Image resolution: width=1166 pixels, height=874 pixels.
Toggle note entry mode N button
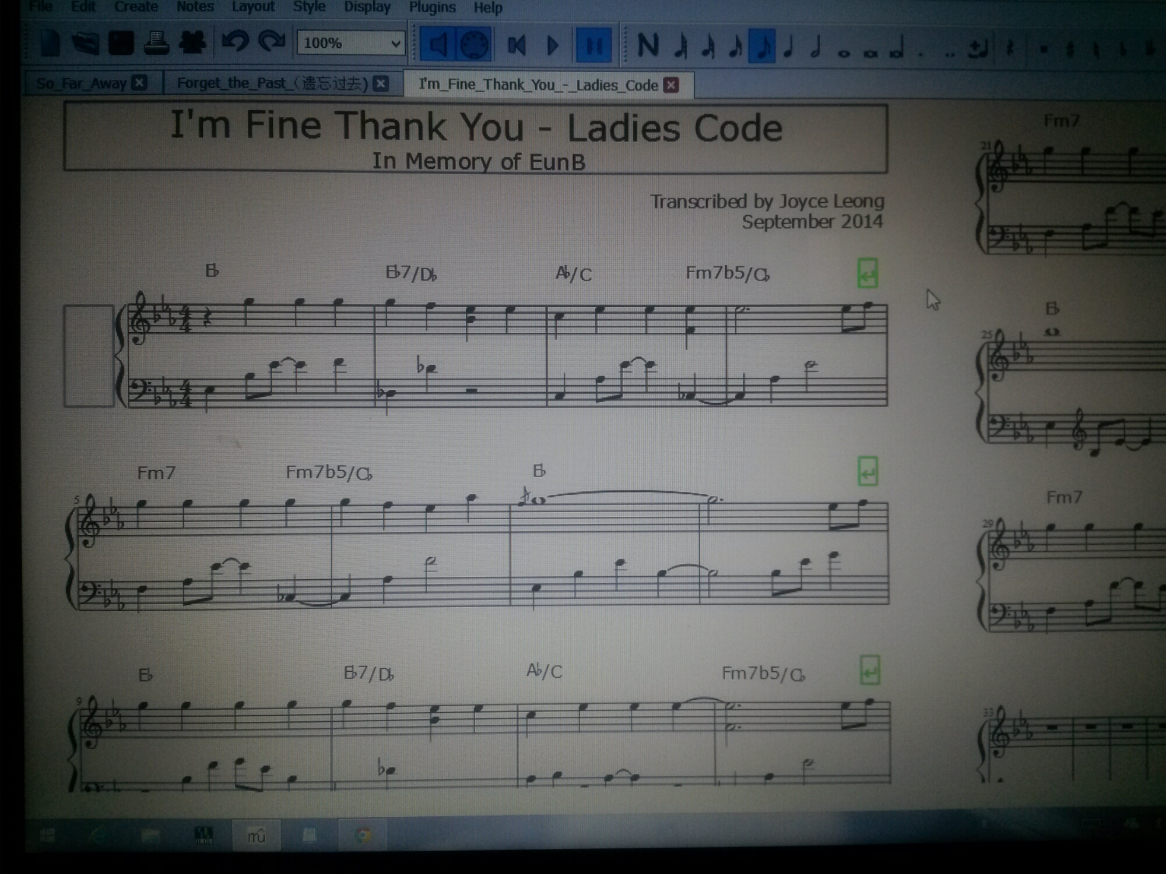[648, 45]
